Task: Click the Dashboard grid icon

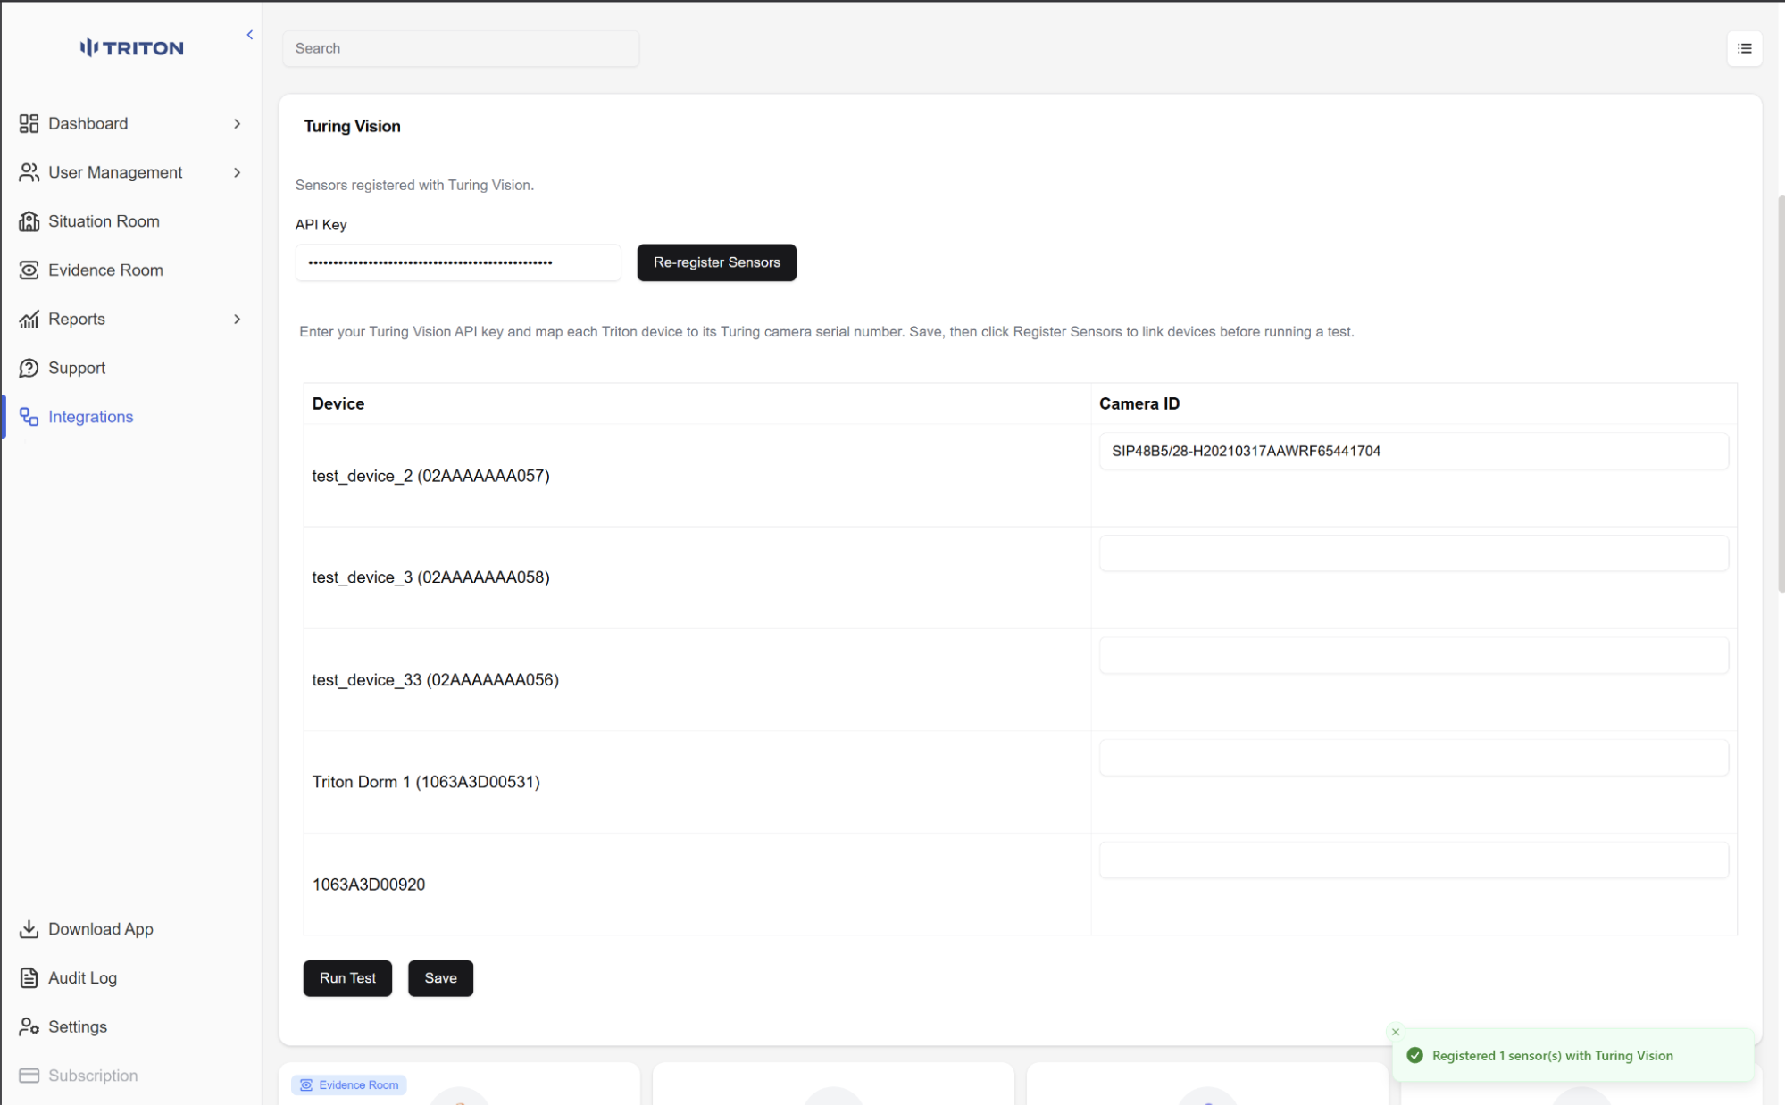Action: 29,123
